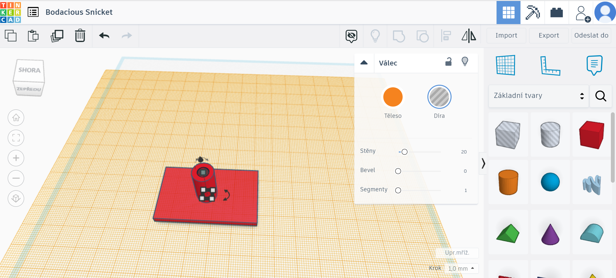Zoom in with plus button
Viewport: 616px width, 278px height.
tap(16, 158)
